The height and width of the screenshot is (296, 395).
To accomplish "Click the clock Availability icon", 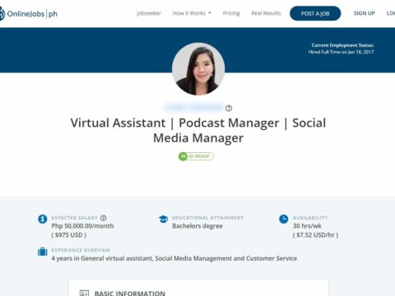I will click(284, 219).
